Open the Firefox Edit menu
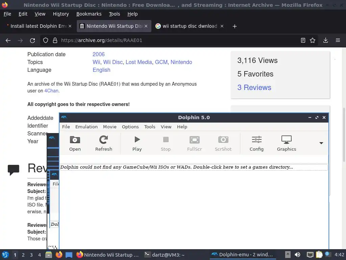Viewport: 346px width, 260px height. (23, 14)
